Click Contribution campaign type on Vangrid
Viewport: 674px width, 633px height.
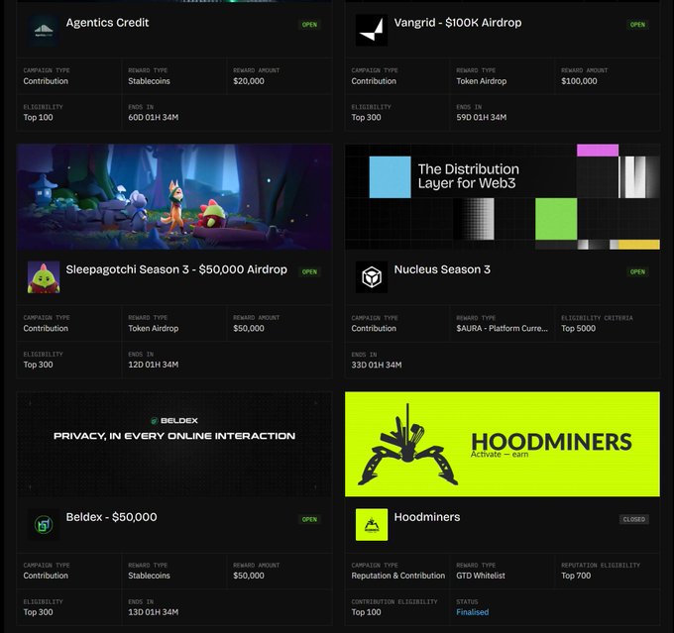pos(374,81)
